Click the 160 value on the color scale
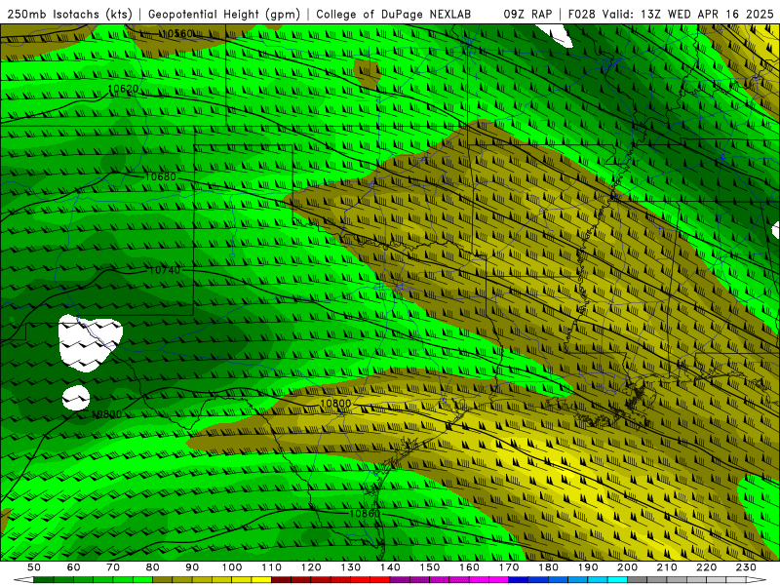 click(469, 567)
